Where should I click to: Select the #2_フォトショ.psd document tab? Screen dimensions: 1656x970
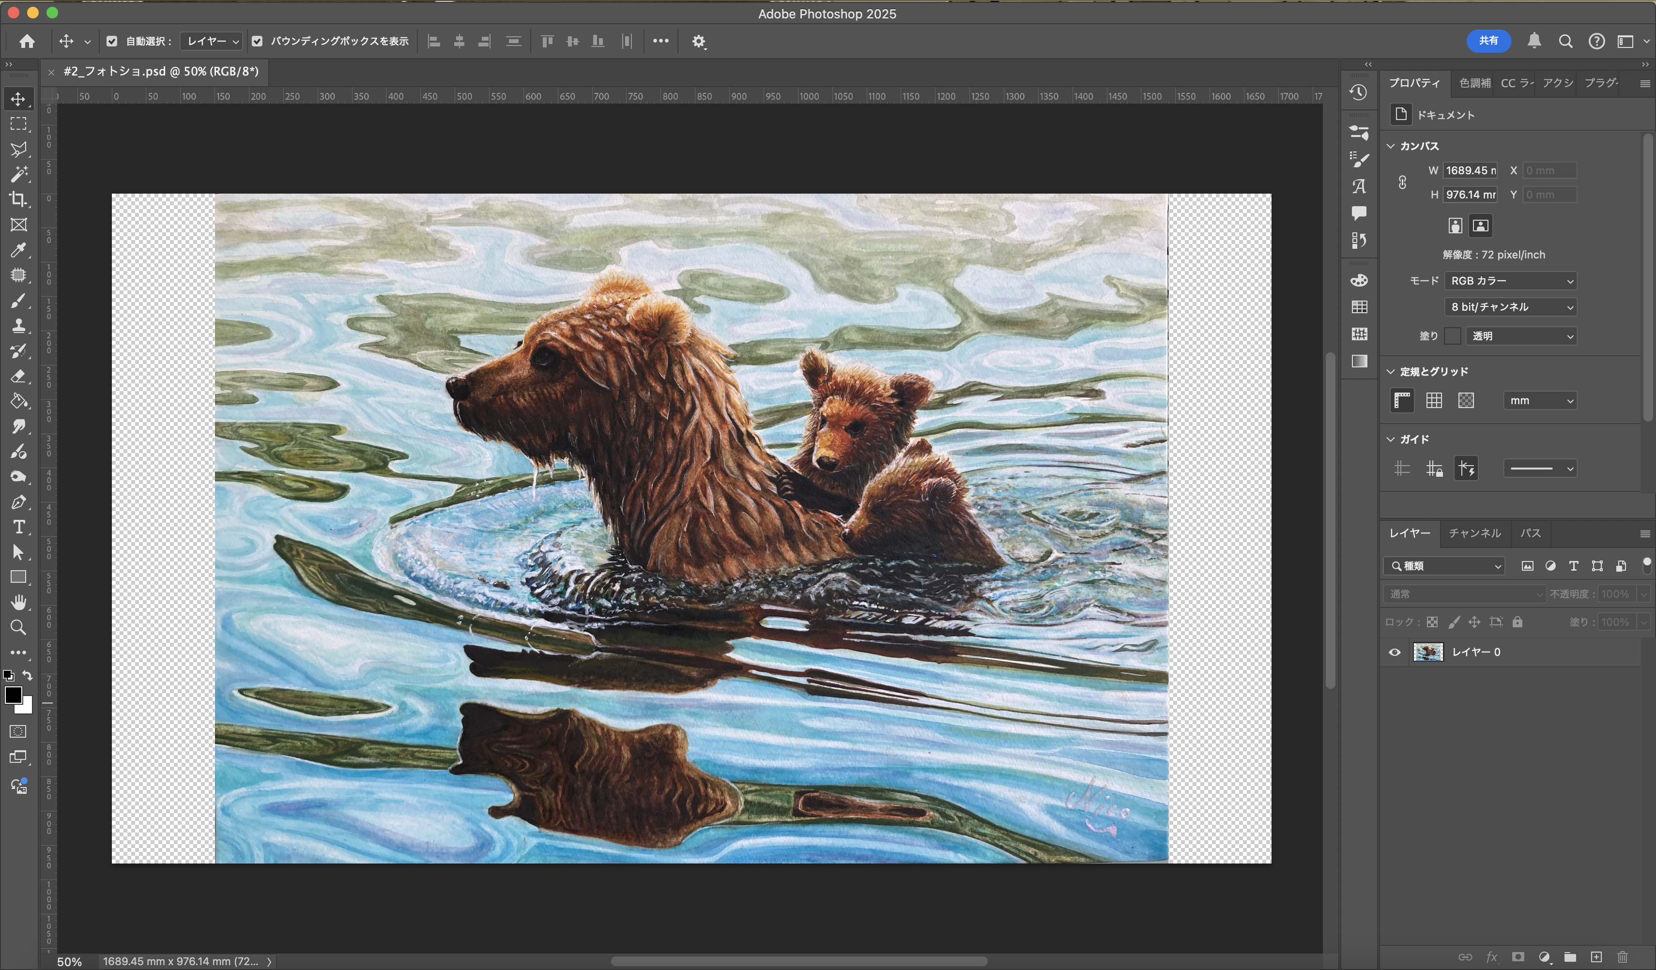point(161,72)
